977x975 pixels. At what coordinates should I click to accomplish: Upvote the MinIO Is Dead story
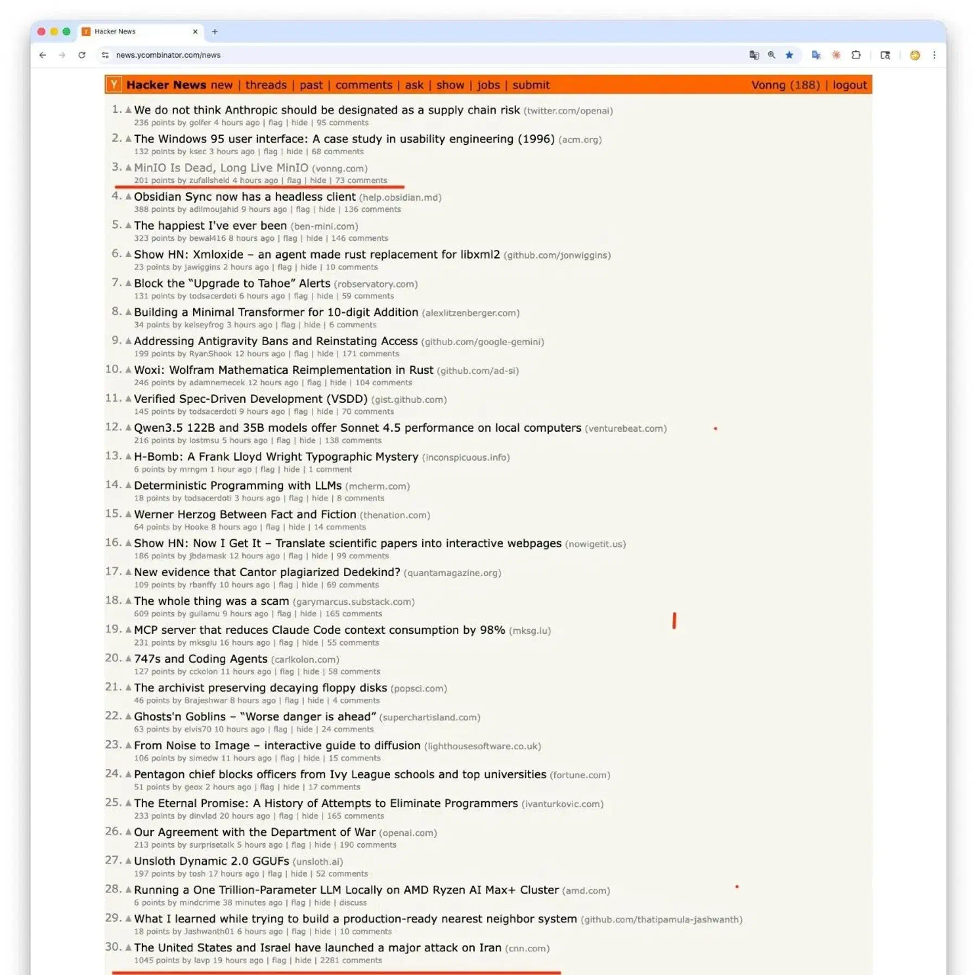(x=128, y=168)
